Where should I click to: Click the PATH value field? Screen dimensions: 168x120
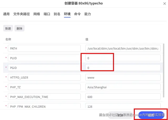click(123, 48)
